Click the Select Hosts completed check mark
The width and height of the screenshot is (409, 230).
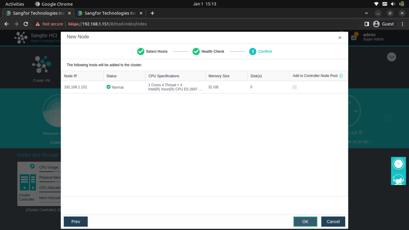[141, 51]
